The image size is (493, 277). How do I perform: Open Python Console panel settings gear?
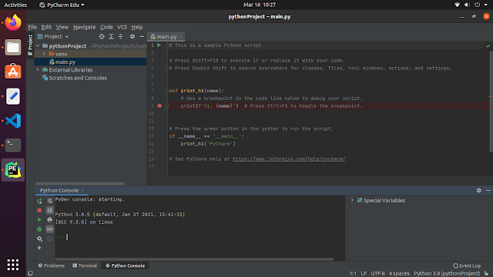478,190
